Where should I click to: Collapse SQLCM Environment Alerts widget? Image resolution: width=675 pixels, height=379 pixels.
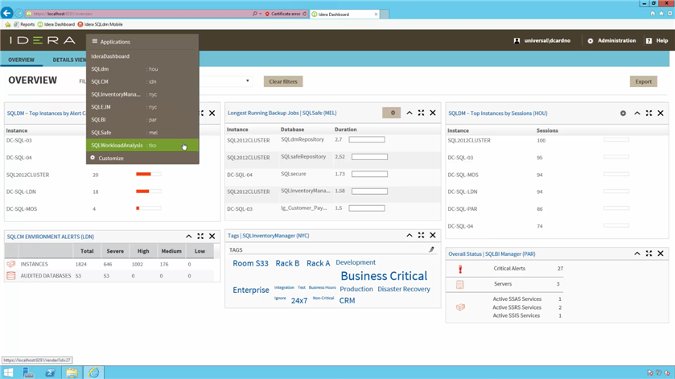coord(188,237)
